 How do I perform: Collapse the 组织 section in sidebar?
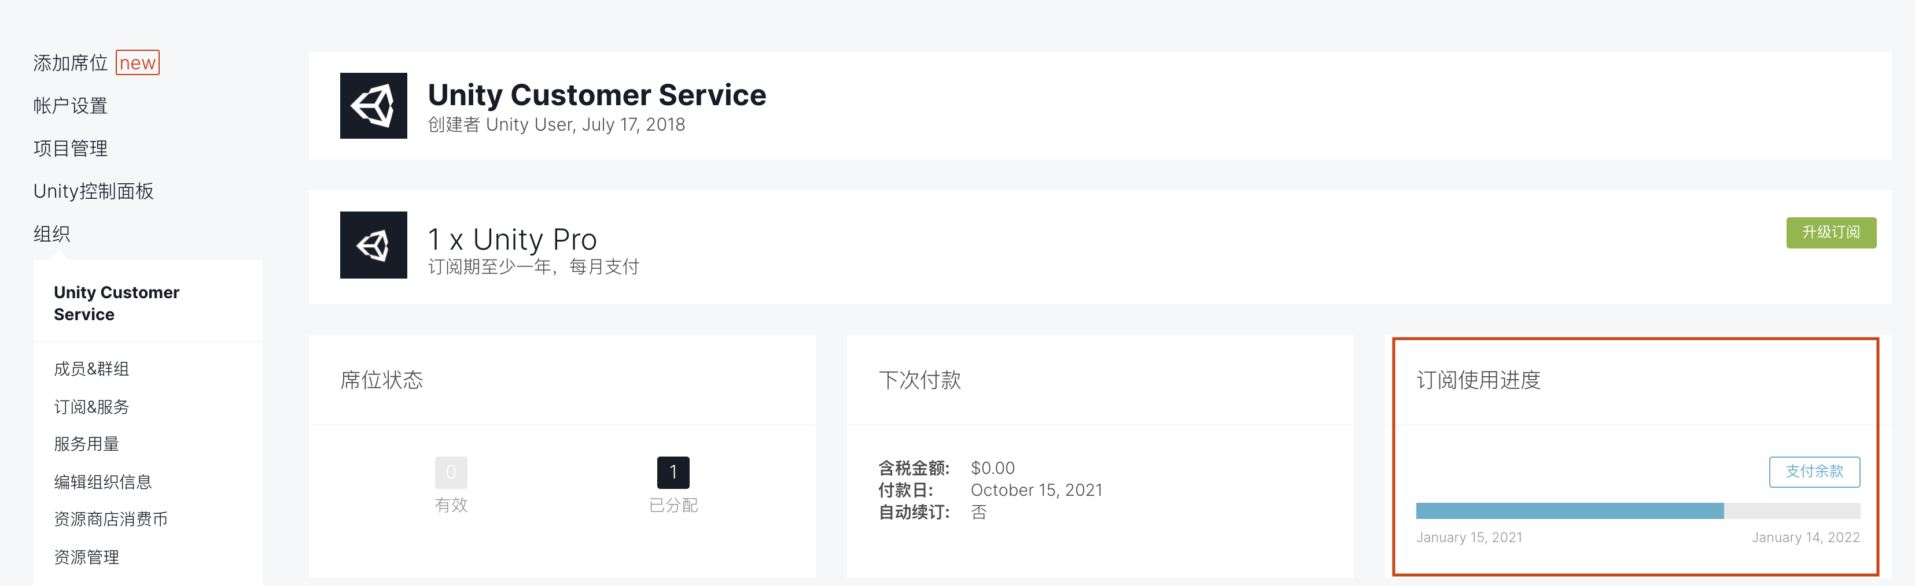pos(52,234)
